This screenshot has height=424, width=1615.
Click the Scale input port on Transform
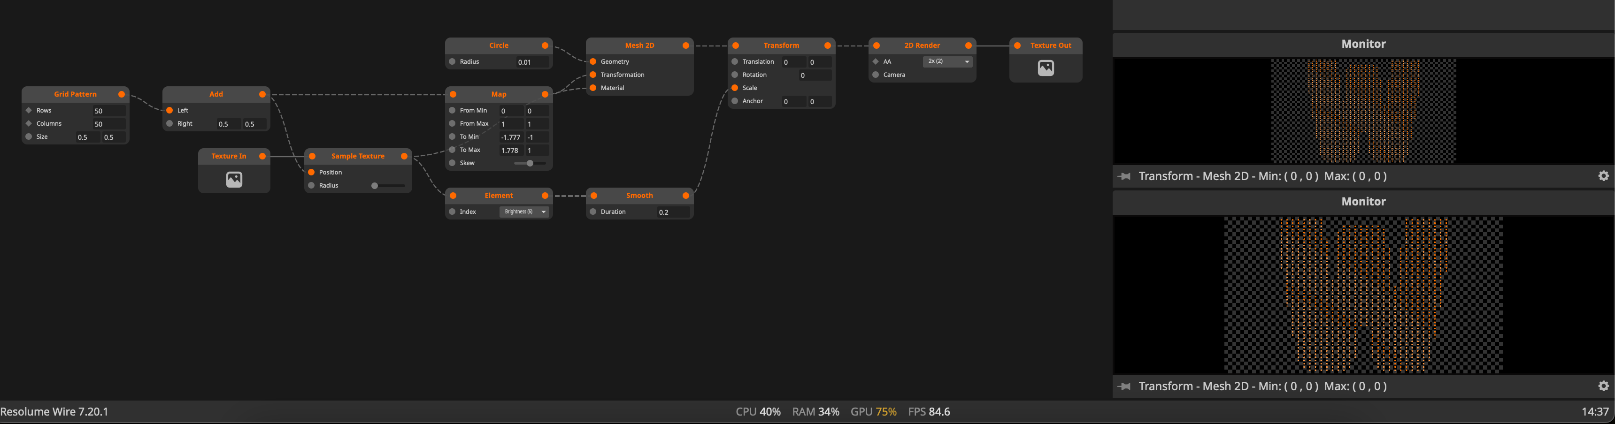(x=735, y=88)
